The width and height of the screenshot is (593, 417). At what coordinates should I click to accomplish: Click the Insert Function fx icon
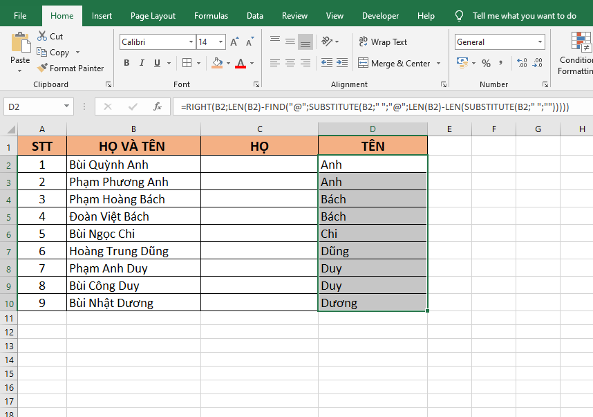158,106
